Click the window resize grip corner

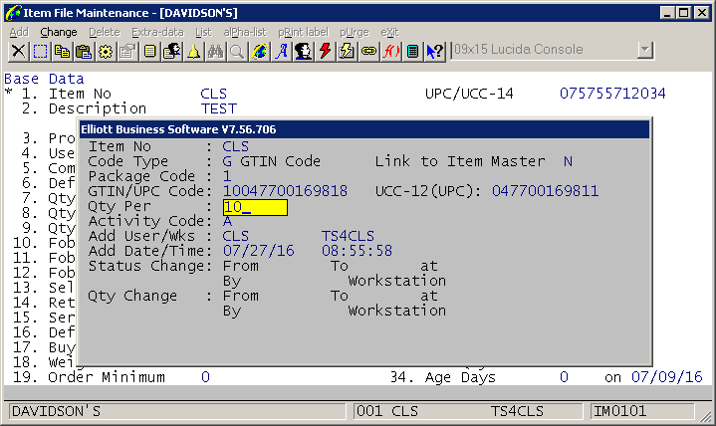[x=705, y=415]
